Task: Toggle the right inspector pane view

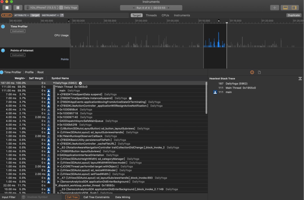Action: point(294,8)
